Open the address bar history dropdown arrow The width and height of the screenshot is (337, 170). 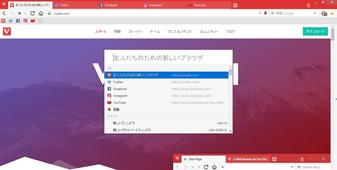260,13
